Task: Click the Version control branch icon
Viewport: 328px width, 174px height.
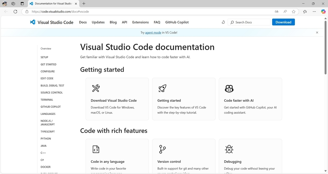Action: pyautogui.click(x=162, y=149)
